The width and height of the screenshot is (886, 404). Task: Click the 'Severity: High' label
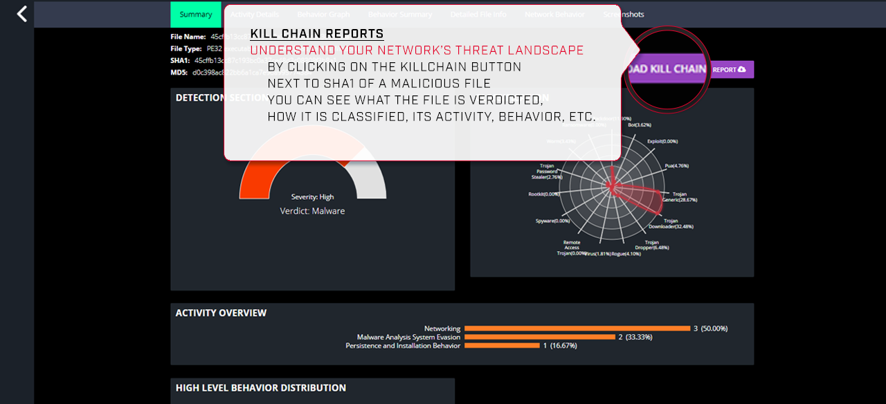(312, 197)
